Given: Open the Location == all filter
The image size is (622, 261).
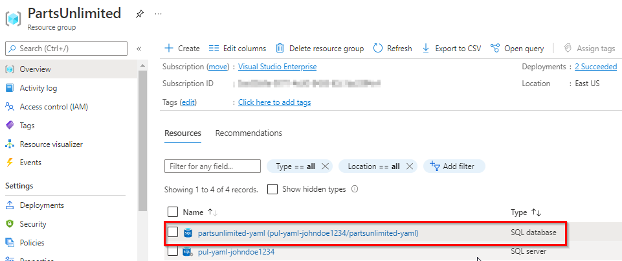Looking at the screenshot, I should click(x=373, y=166).
